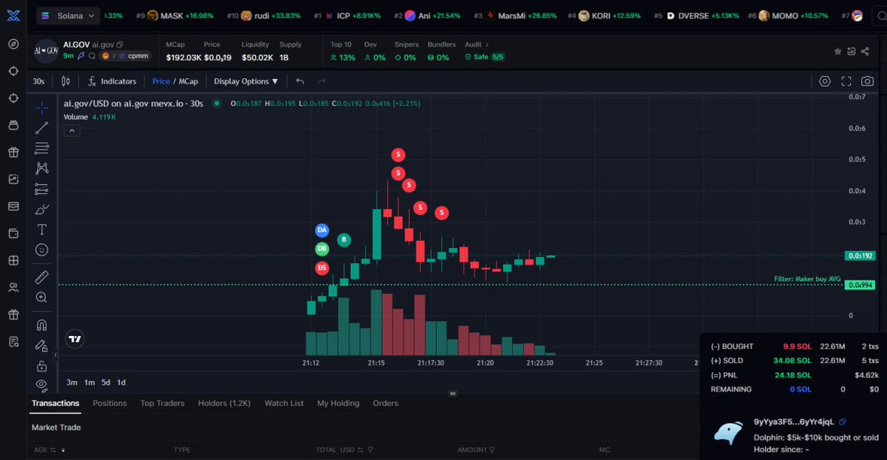The height and width of the screenshot is (460, 887).
Task: Copy the 9yYya3F5...6yYr4jqL wallet address
Action: (843, 422)
